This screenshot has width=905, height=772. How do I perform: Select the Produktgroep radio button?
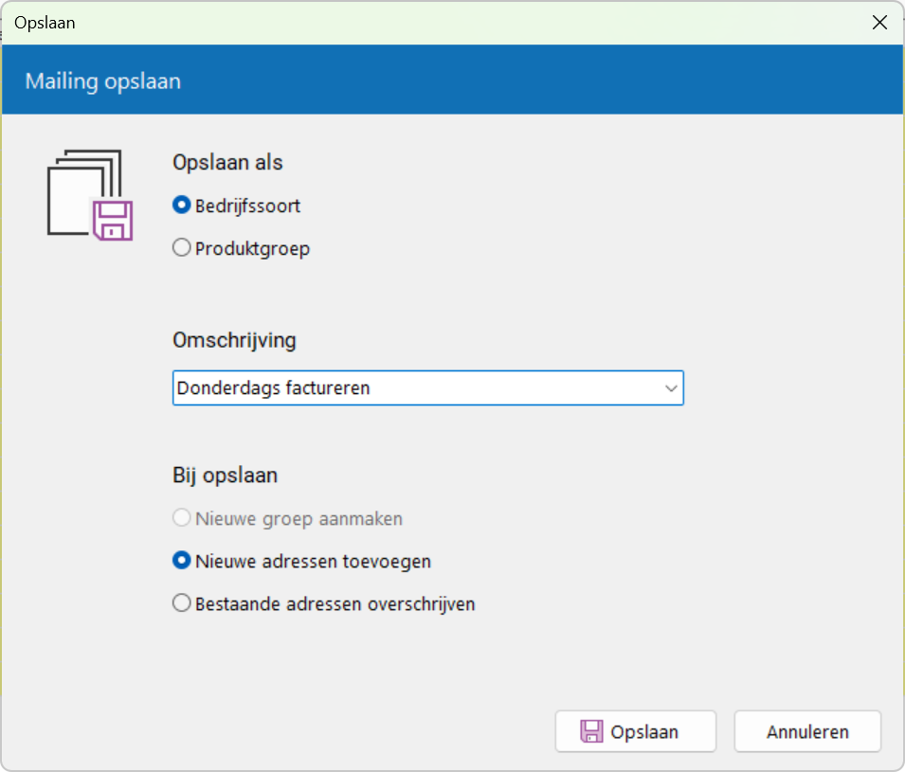pyautogui.click(x=182, y=247)
